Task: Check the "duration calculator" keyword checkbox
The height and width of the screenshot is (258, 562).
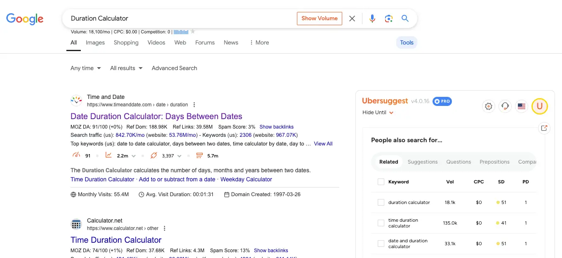Action: point(381,202)
